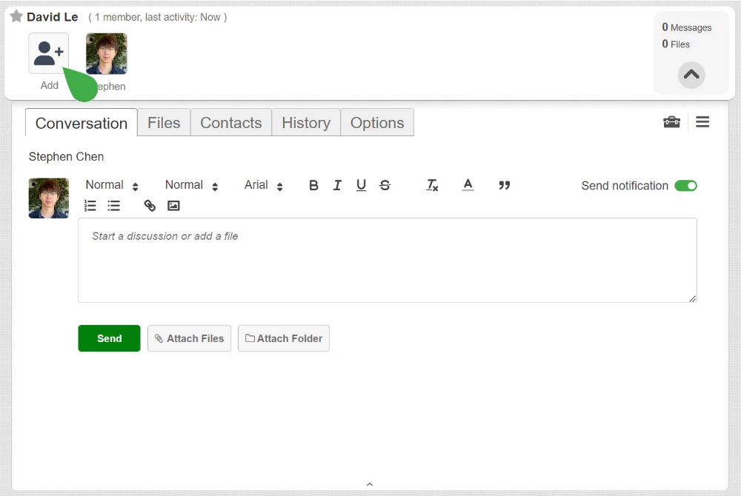Open the text color picker
The height and width of the screenshot is (496, 741).
point(468,185)
